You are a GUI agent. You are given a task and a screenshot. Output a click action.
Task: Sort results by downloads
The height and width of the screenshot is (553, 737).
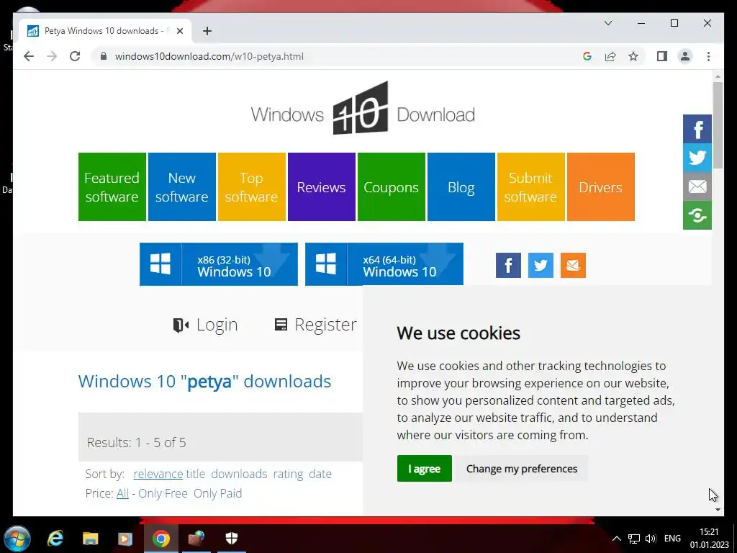coord(239,474)
